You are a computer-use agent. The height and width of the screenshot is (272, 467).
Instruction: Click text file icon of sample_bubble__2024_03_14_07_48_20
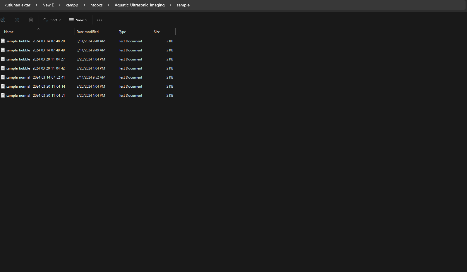(x=3, y=41)
